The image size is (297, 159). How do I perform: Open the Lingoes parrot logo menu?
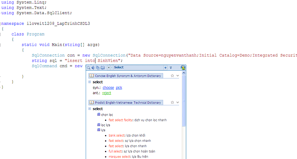tap(183, 68)
